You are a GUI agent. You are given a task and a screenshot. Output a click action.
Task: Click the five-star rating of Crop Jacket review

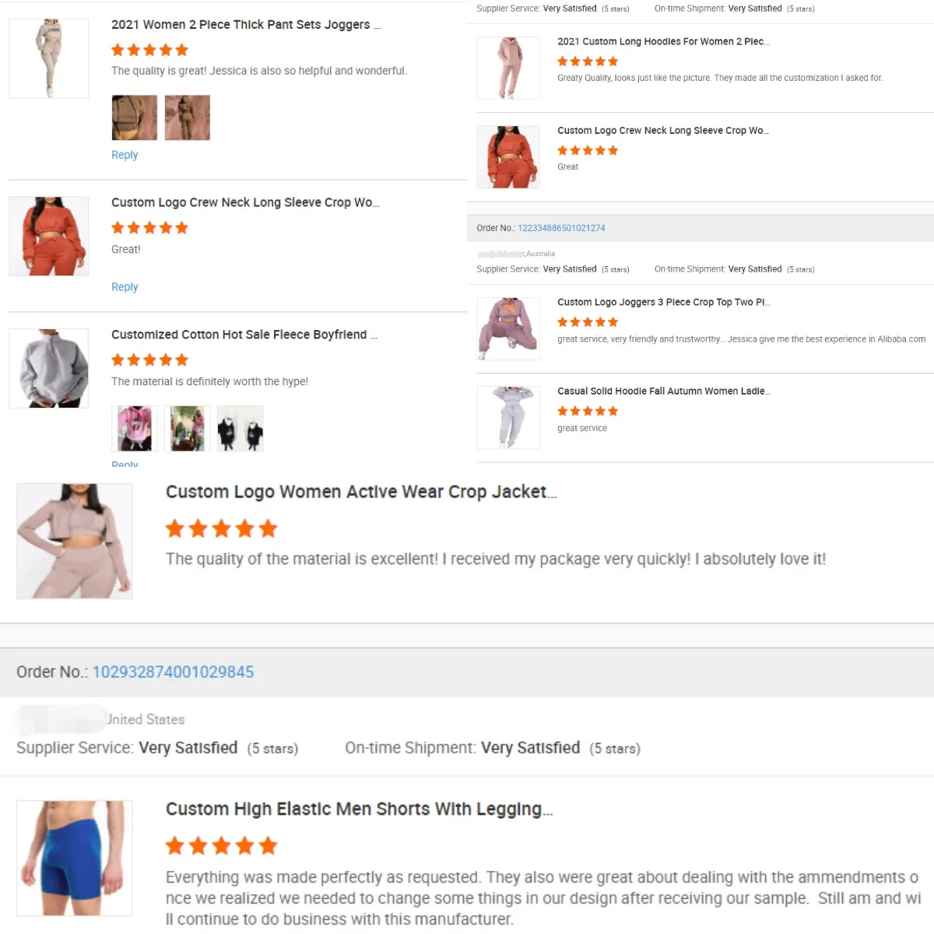(x=221, y=529)
